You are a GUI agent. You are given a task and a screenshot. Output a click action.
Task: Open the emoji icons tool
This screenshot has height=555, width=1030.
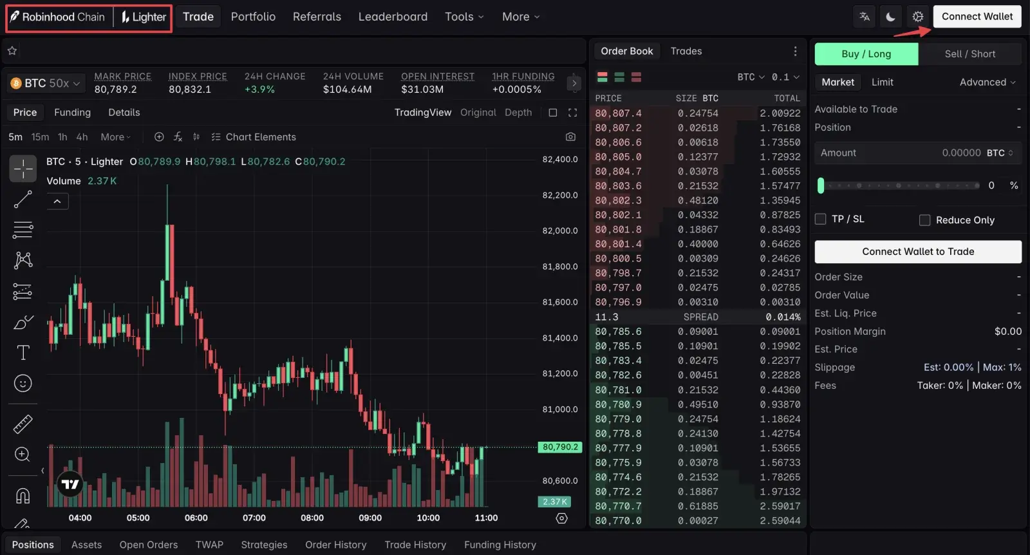(x=23, y=384)
